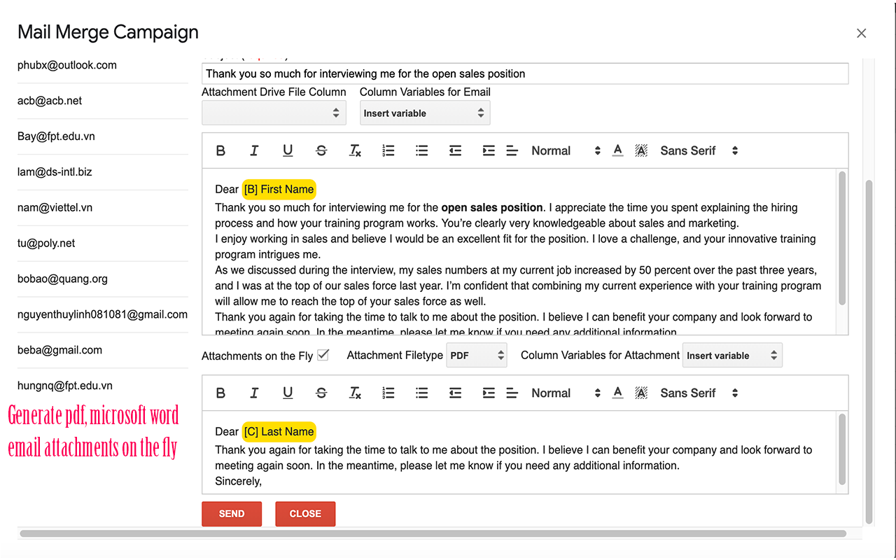This screenshot has width=896, height=560.
Task: Insert a numbered list in the email body
Action: 388,150
